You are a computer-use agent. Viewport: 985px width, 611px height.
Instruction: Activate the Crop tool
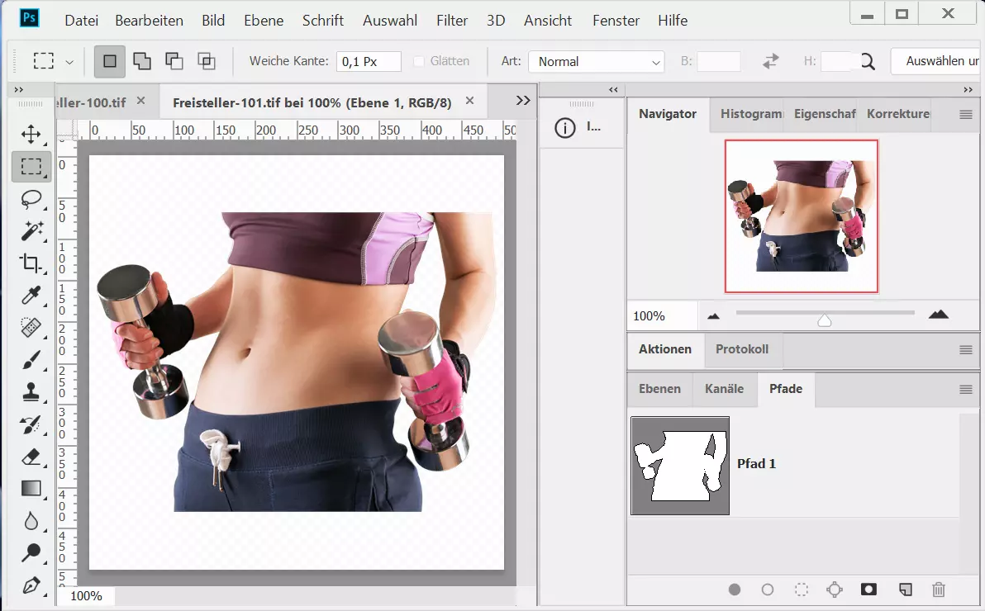point(31,263)
